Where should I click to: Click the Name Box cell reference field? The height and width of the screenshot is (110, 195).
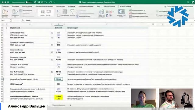pos(5,20)
